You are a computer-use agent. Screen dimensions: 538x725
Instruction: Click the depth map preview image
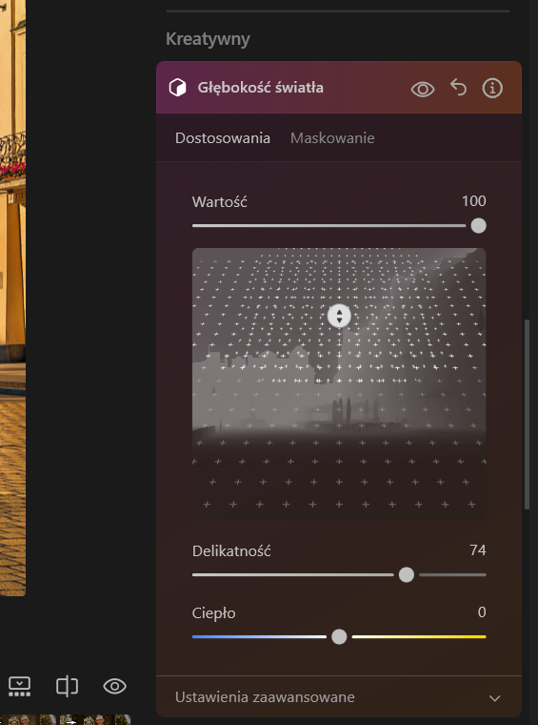click(x=339, y=383)
